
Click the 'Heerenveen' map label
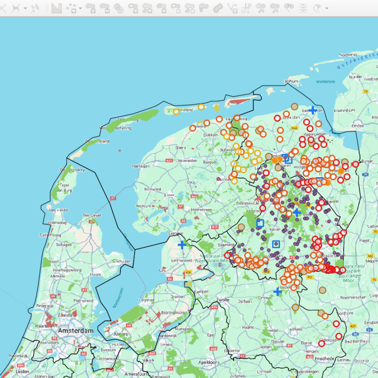point(202,210)
